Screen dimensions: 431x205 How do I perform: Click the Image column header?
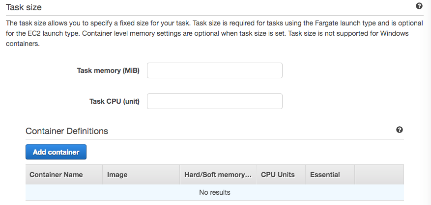(117, 175)
